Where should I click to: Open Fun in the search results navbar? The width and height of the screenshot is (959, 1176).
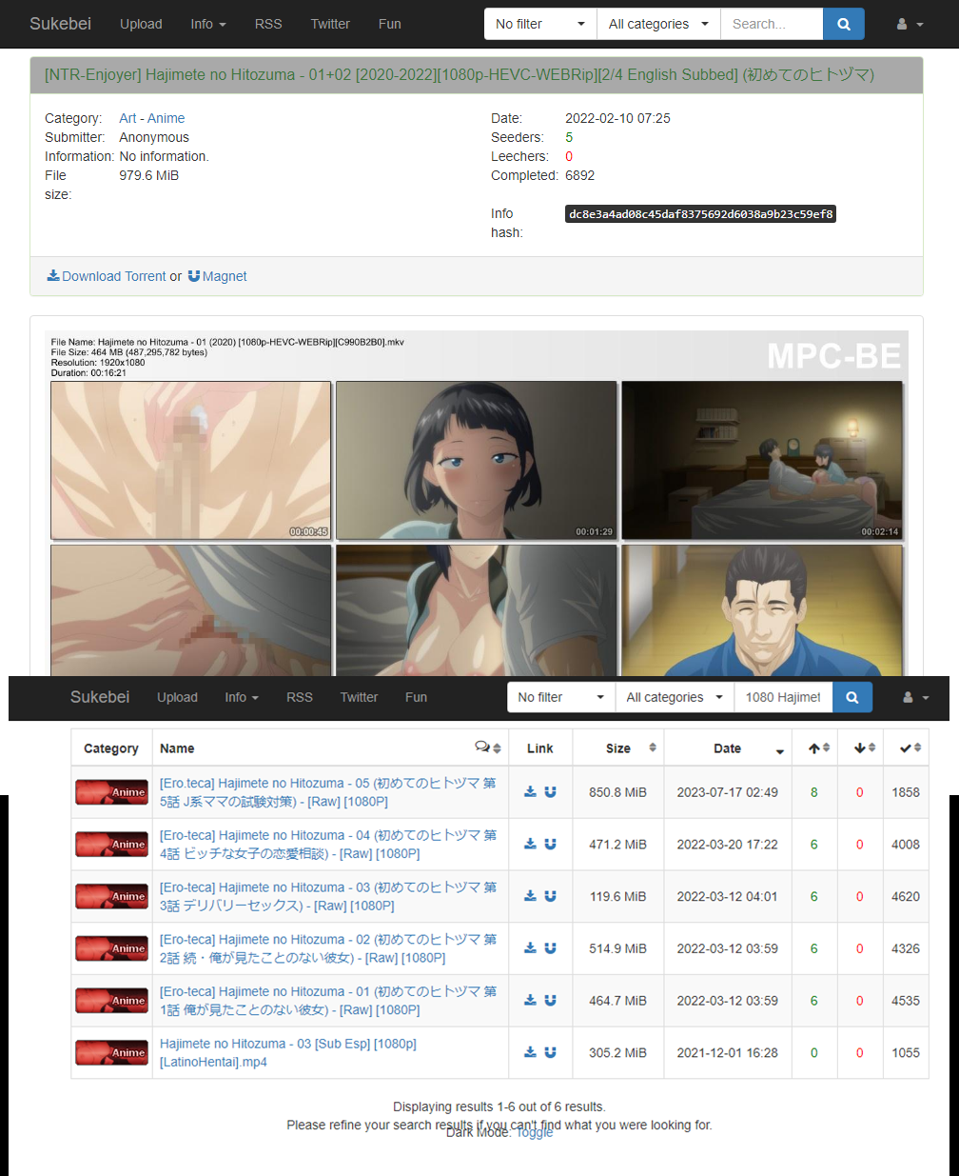(x=416, y=697)
